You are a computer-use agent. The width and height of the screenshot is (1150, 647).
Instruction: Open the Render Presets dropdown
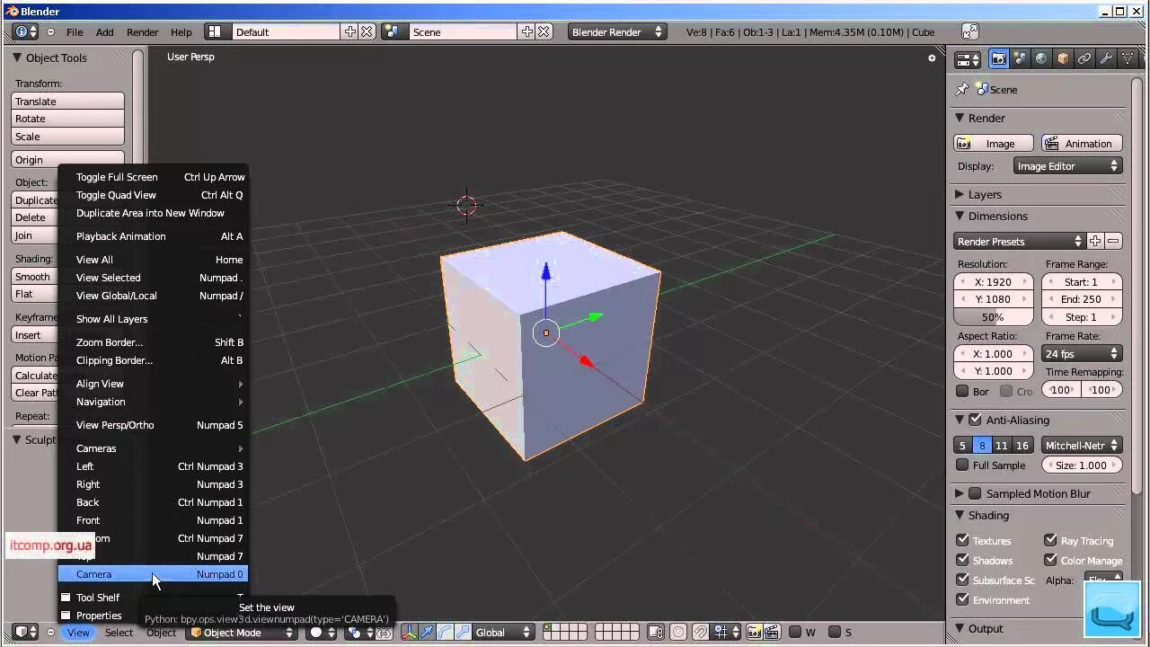pyautogui.click(x=1020, y=241)
